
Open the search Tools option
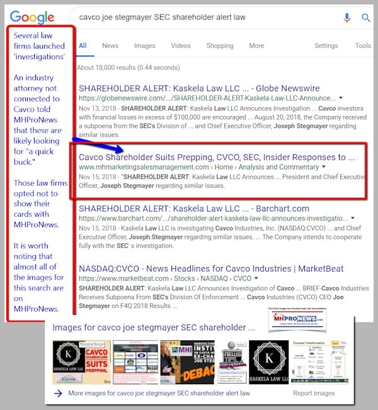[363, 45]
